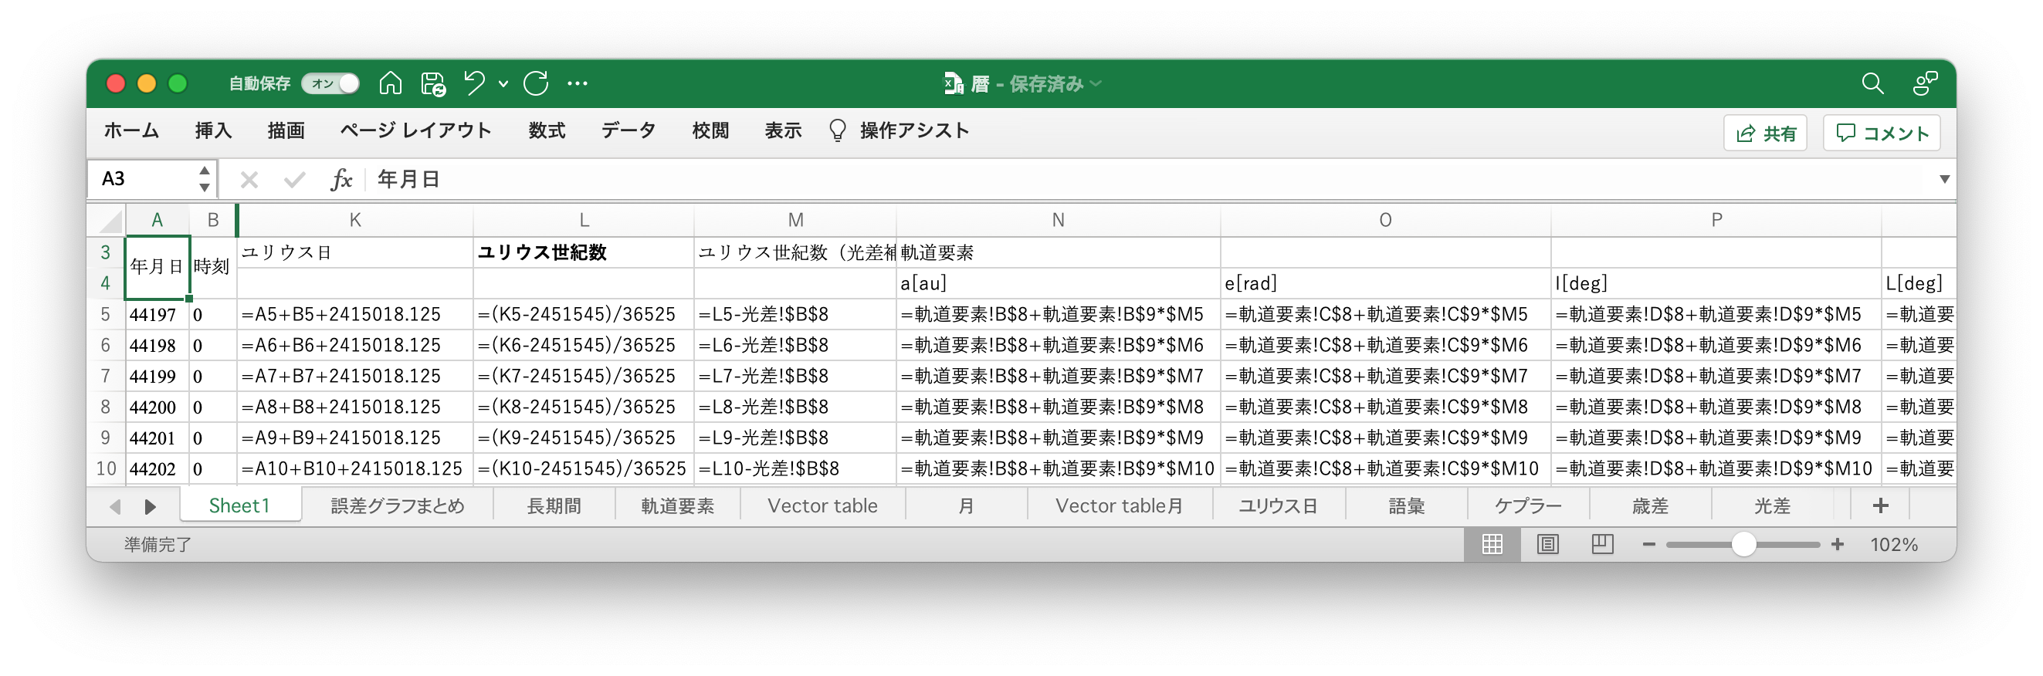Open the 挿入 ribbon tab
The height and width of the screenshot is (676, 2043).
212,130
